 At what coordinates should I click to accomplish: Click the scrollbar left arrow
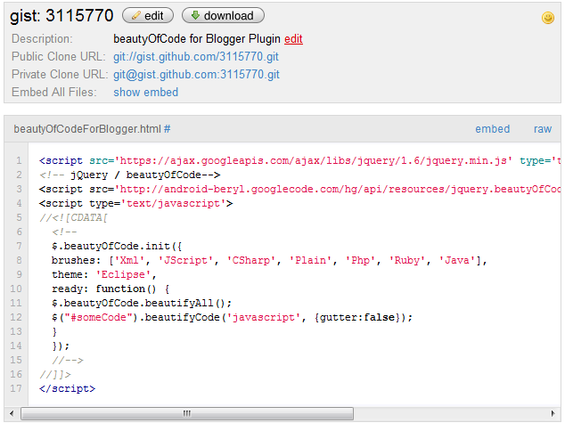[12, 413]
